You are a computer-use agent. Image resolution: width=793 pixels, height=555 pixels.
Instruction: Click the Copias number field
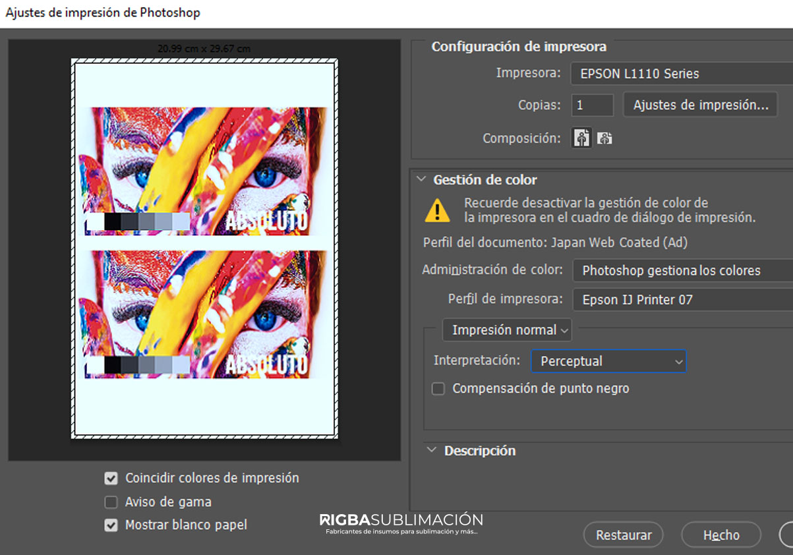click(592, 105)
